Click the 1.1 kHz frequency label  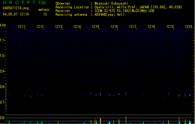(2, 40)
